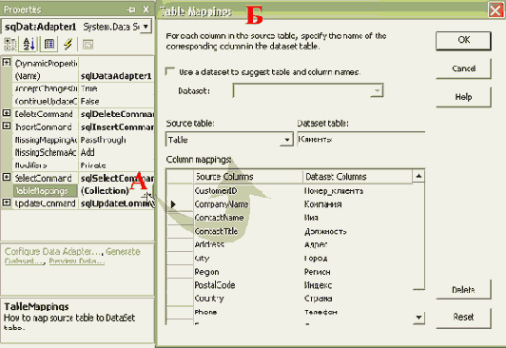Select the ContactName source column cell

(248, 218)
